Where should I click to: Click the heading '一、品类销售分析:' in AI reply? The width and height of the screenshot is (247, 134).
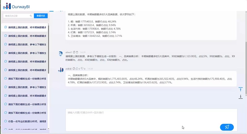(78, 75)
